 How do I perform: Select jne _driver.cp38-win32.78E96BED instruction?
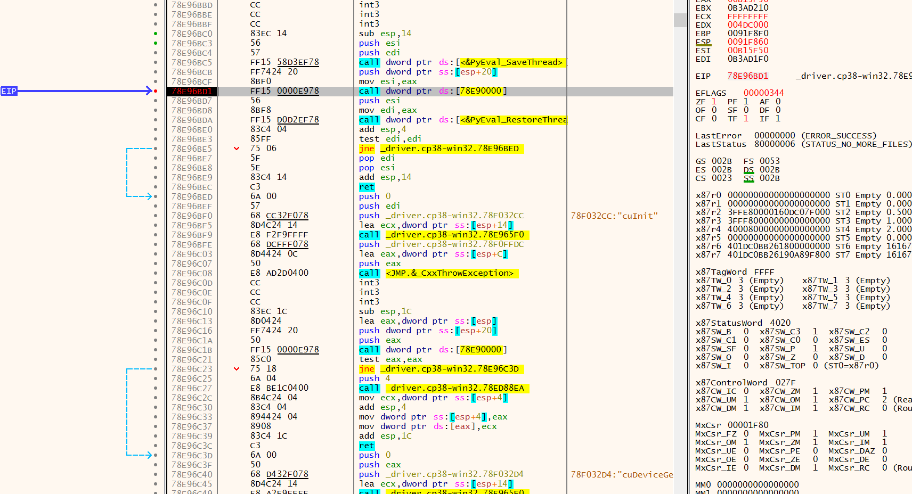click(x=441, y=149)
